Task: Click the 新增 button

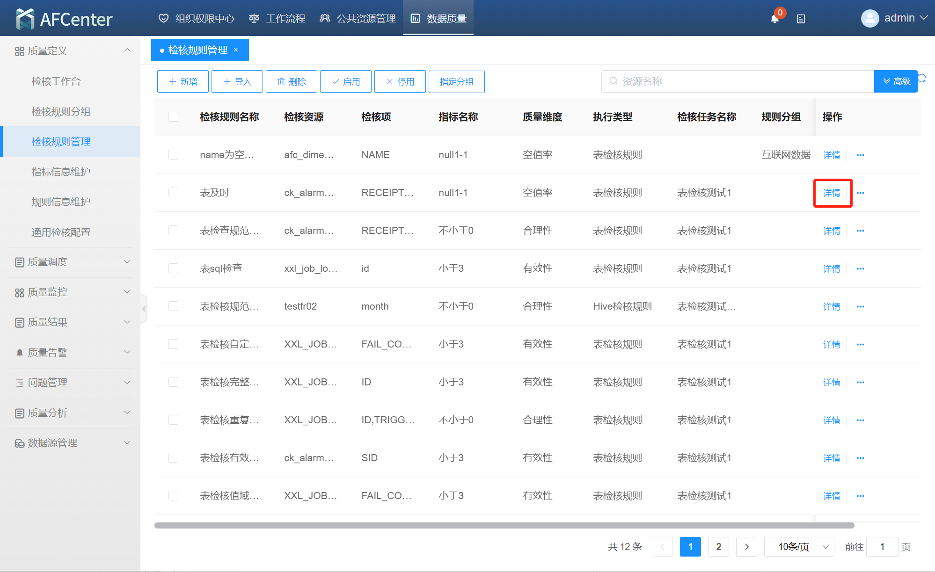Action: [x=183, y=81]
